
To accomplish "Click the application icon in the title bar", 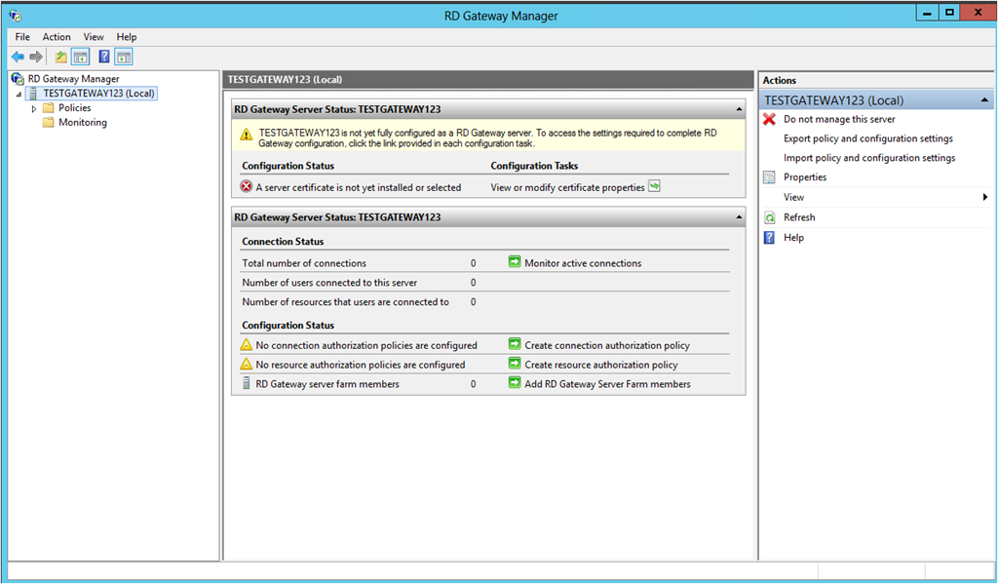I will click(16, 16).
